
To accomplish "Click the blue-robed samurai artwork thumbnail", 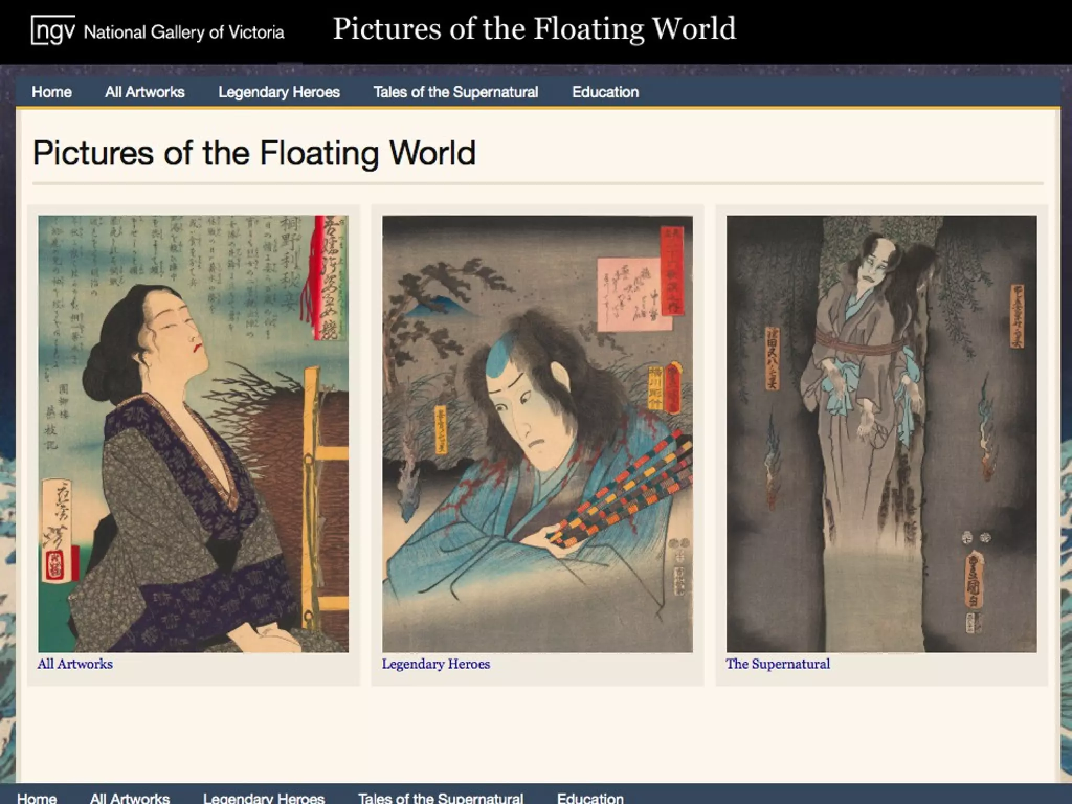I will (x=537, y=433).
